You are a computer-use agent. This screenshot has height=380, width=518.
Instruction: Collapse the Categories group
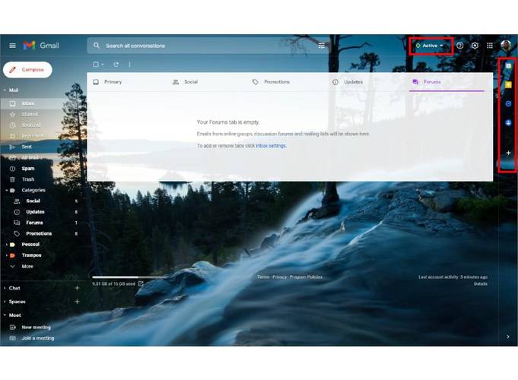pos(7,190)
